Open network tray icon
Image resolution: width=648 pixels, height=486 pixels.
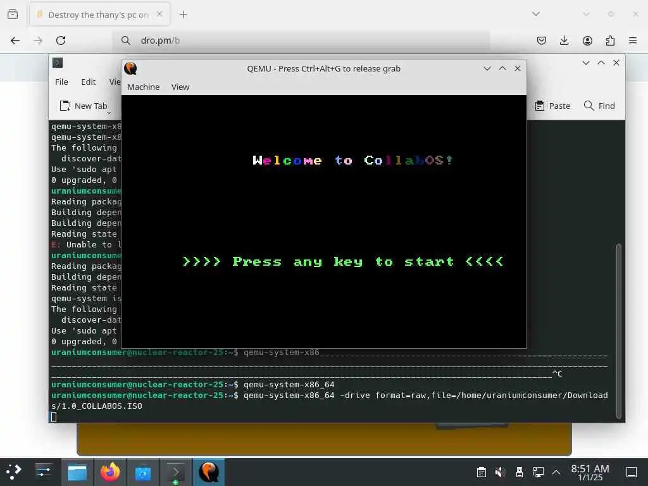point(538,472)
